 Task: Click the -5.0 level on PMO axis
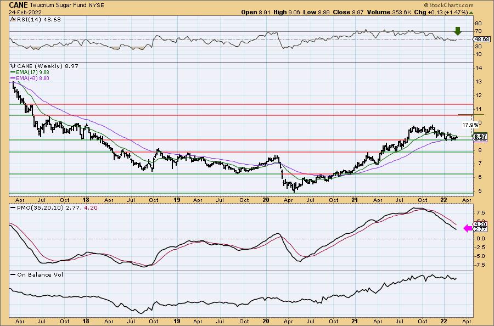coord(480,256)
